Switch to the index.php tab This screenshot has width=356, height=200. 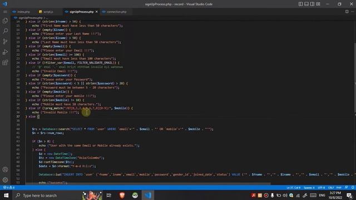[22, 12]
